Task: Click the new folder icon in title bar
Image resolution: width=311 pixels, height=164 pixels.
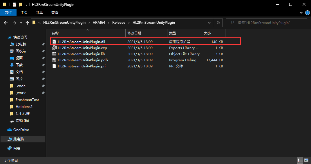Action: coord(20,4)
